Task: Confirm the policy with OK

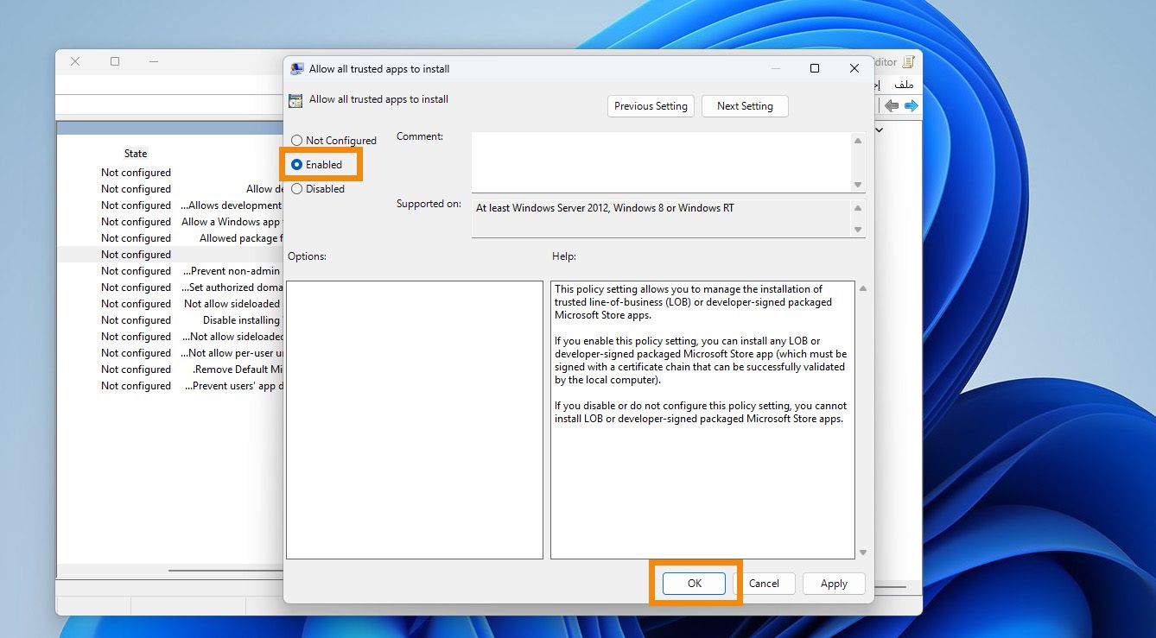Action: pyautogui.click(x=695, y=584)
